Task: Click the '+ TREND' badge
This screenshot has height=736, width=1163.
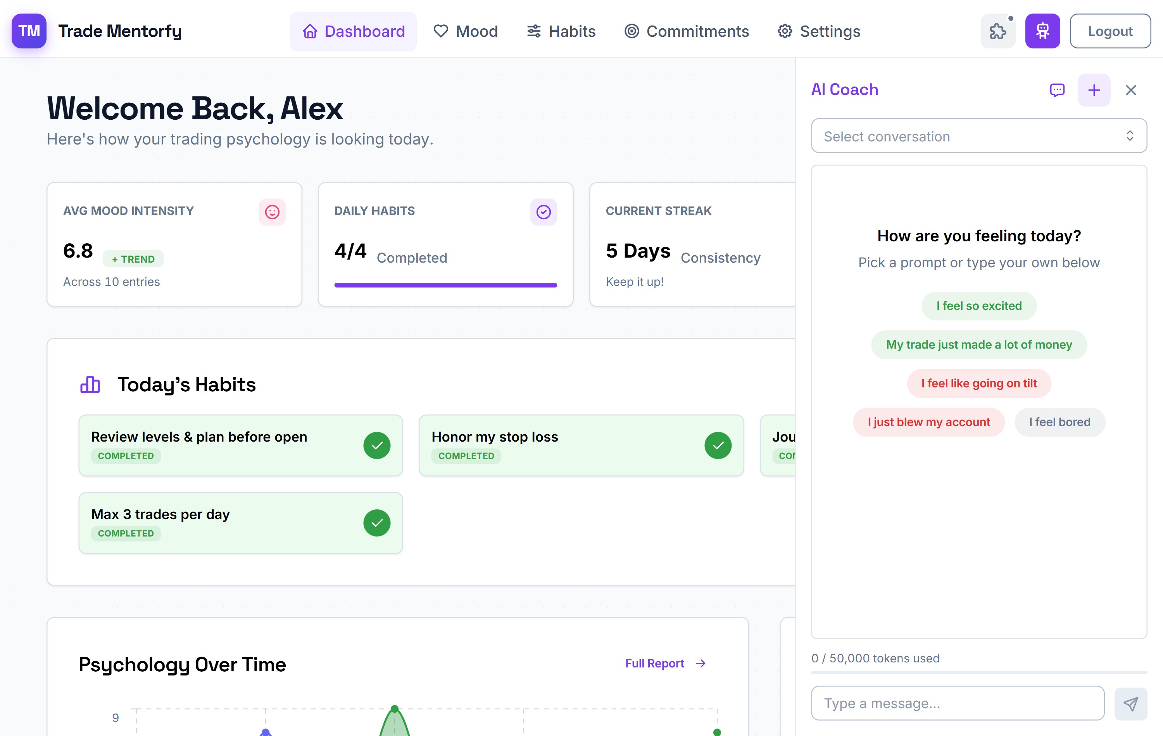Action: coord(133,259)
